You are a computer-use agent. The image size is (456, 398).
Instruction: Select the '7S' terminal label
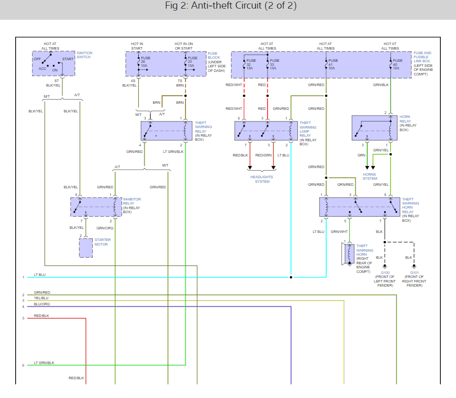180,81
